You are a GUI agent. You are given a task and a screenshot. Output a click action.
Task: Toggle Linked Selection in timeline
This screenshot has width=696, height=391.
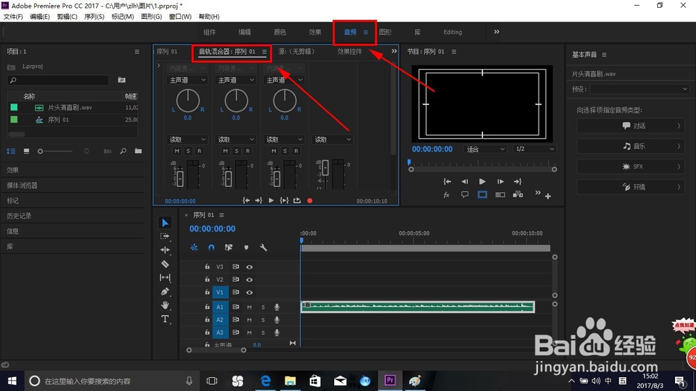tap(228, 248)
